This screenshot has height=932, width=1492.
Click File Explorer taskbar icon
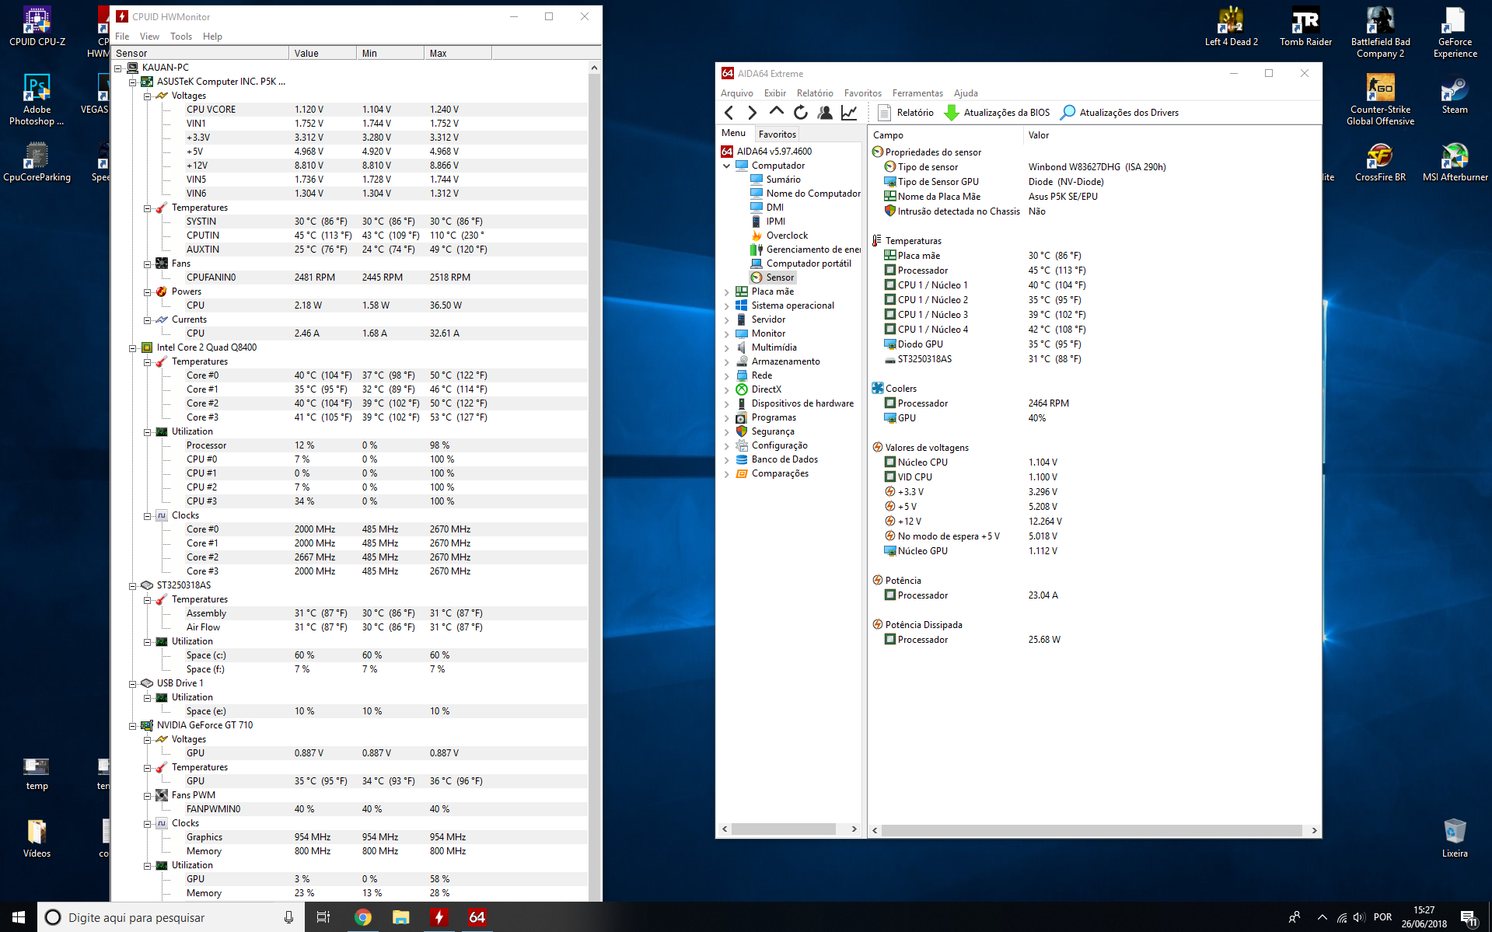[400, 917]
